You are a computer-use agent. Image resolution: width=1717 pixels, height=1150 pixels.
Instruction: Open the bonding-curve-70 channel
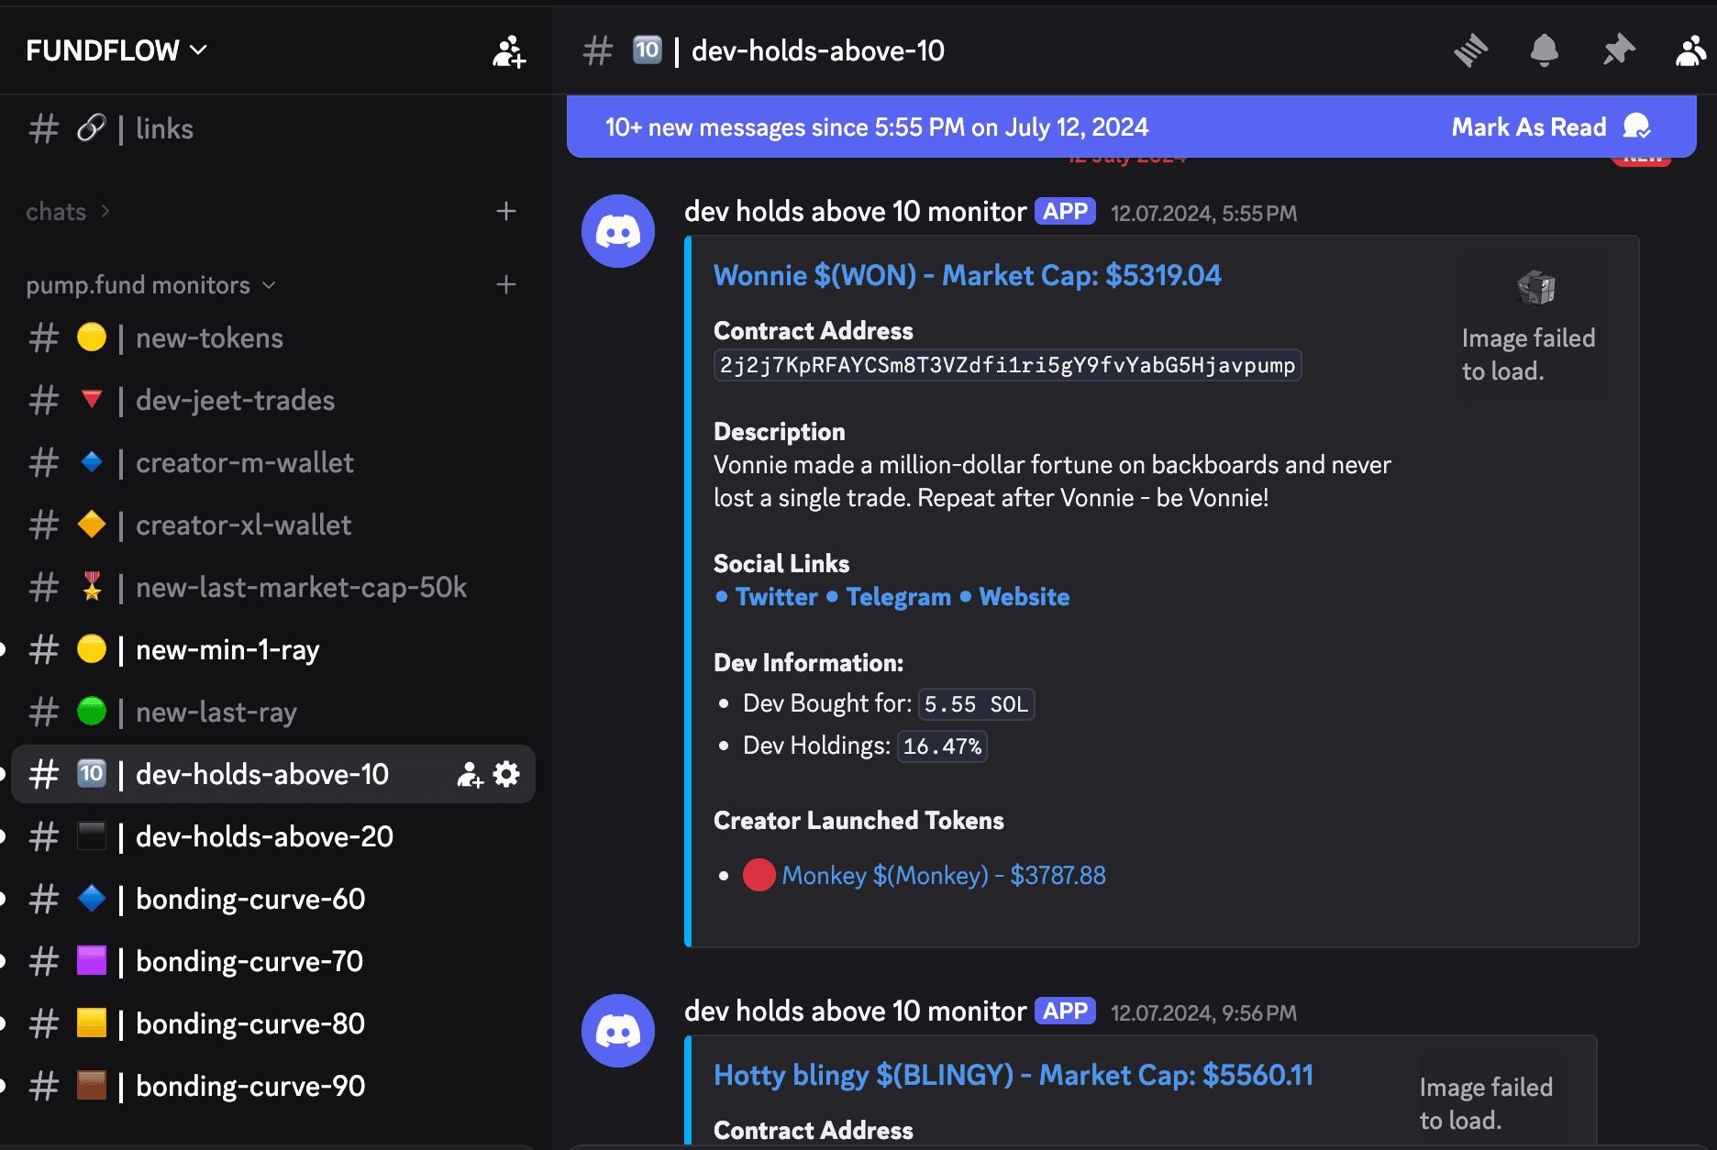[x=272, y=961]
